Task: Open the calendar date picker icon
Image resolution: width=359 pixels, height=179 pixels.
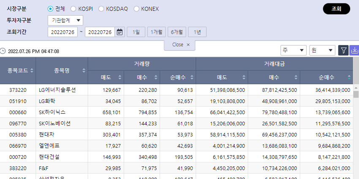Action: pos(120,32)
